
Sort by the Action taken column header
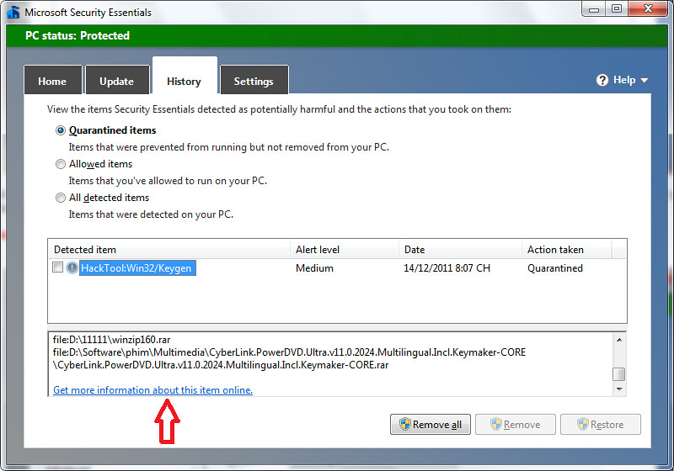pos(566,249)
